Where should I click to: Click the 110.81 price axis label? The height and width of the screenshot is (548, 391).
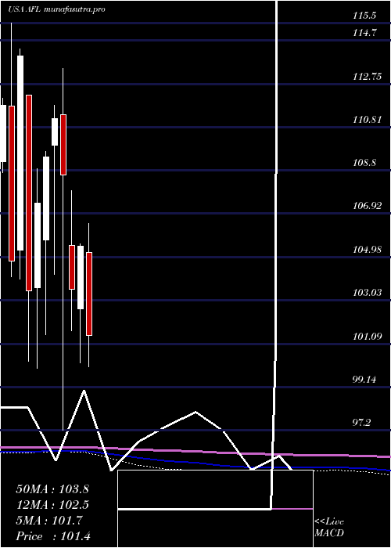pyautogui.click(x=368, y=120)
